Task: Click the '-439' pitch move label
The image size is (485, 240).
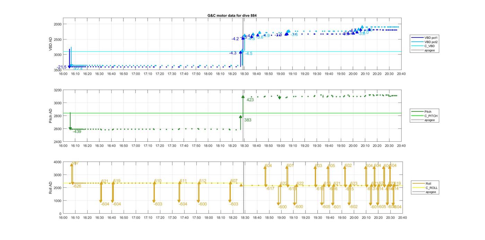Action: [x=77, y=132]
